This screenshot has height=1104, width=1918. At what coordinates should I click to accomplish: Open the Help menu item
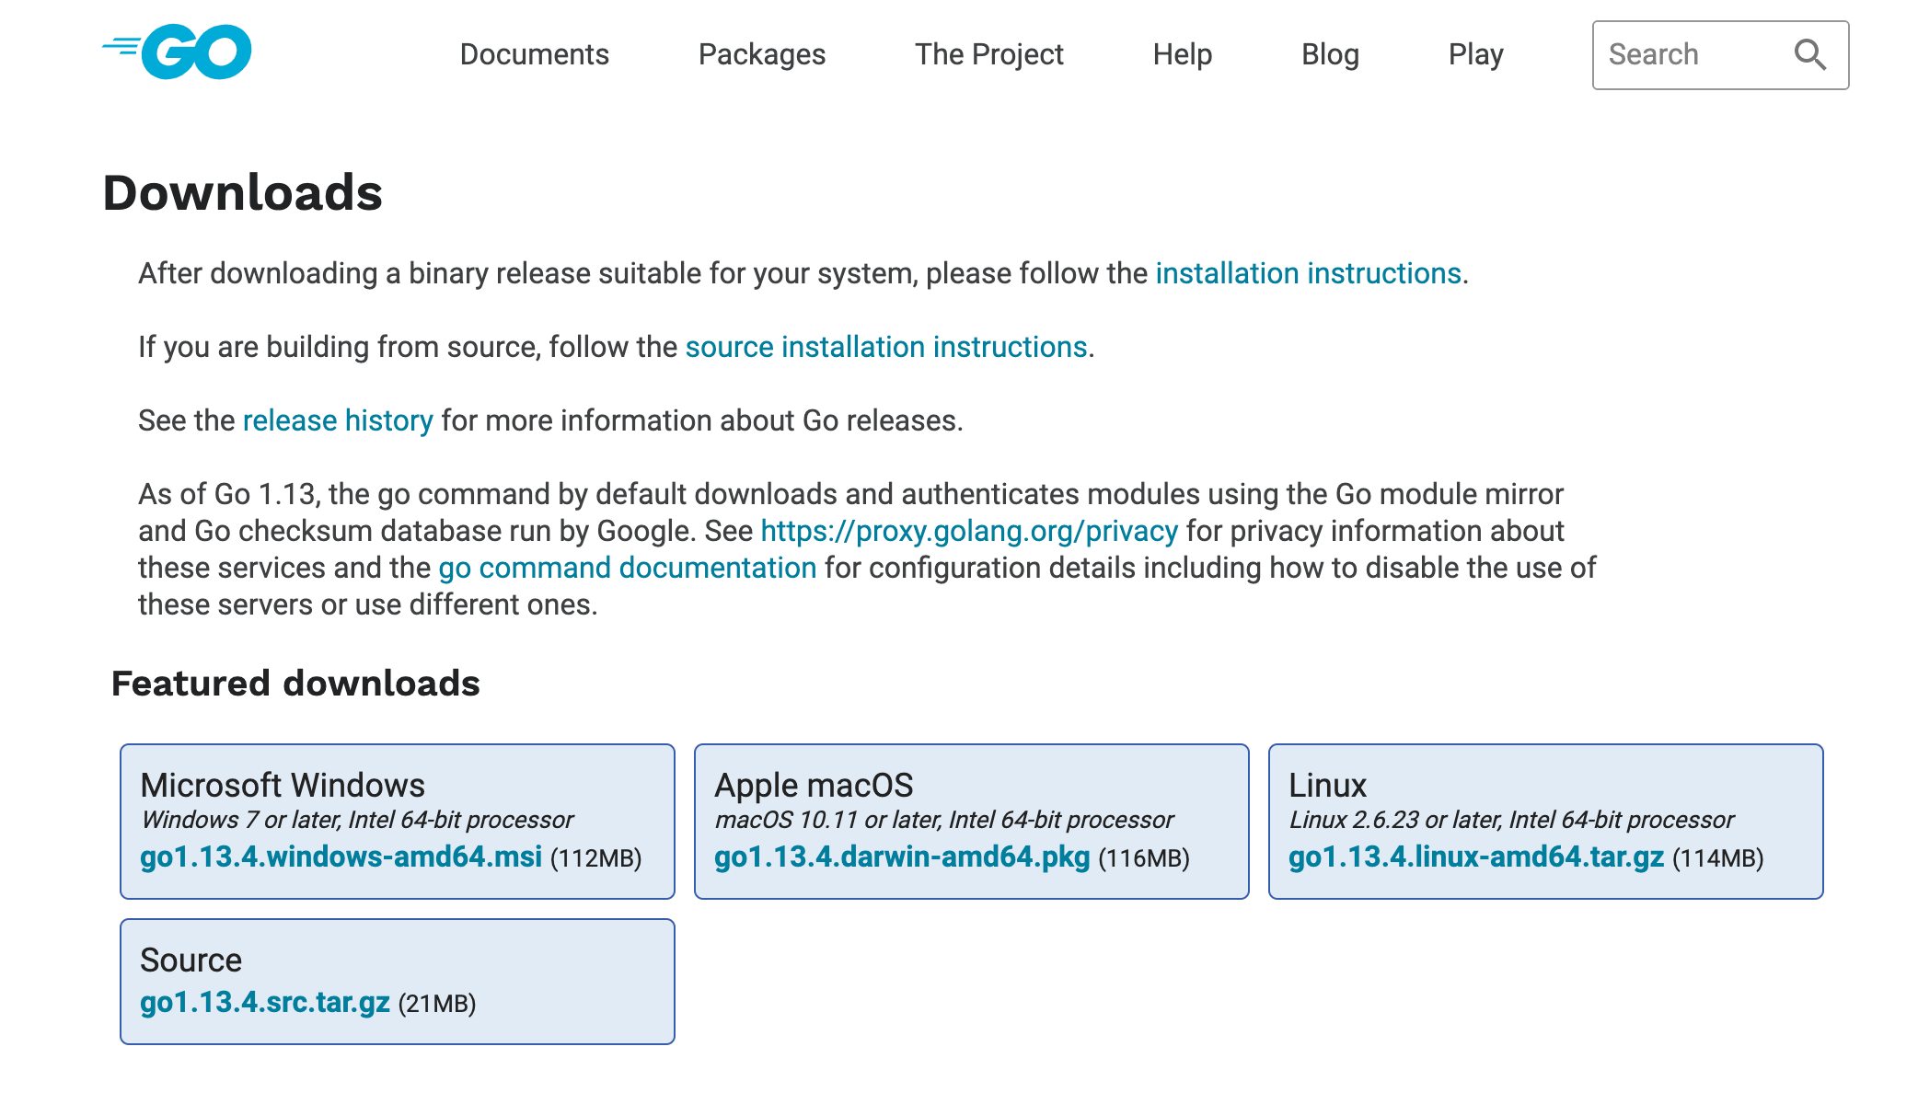coord(1182,54)
